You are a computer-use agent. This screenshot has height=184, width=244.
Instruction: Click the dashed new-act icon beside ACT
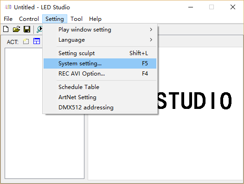[26, 42]
